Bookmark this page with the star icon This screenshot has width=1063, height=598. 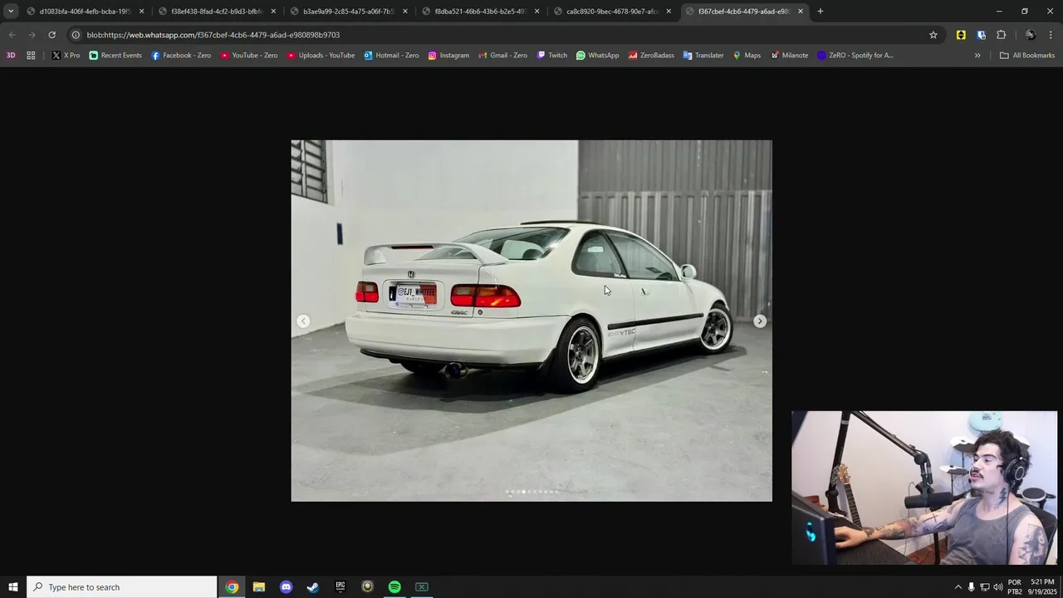coord(933,35)
